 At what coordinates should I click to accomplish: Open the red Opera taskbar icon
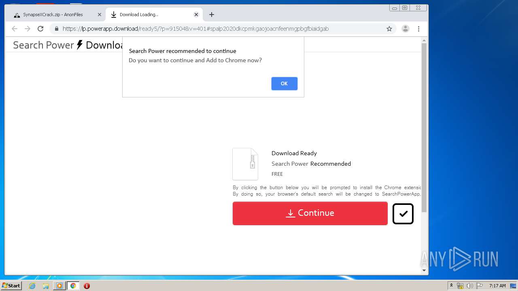(87, 286)
